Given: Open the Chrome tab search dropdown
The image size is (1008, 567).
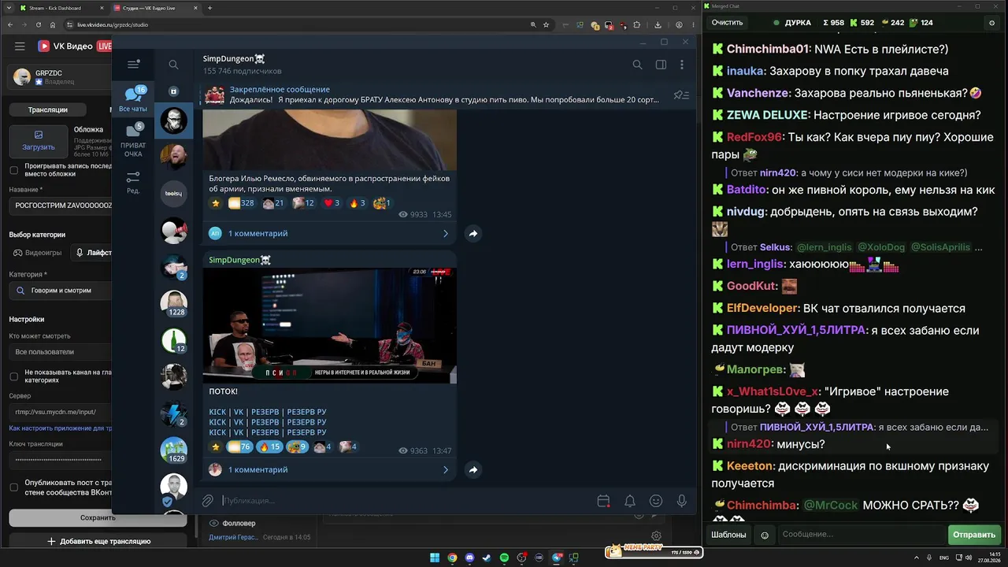Looking at the screenshot, I should [x=7, y=8].
